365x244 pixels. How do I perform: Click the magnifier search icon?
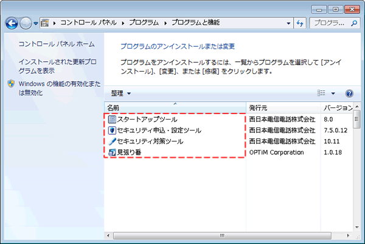pyautogui.click(x=354, y=23)
